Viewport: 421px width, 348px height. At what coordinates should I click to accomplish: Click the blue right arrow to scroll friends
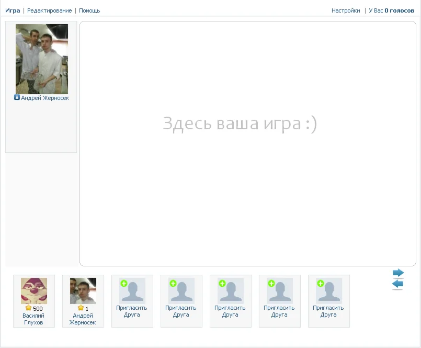pos(398,272)
